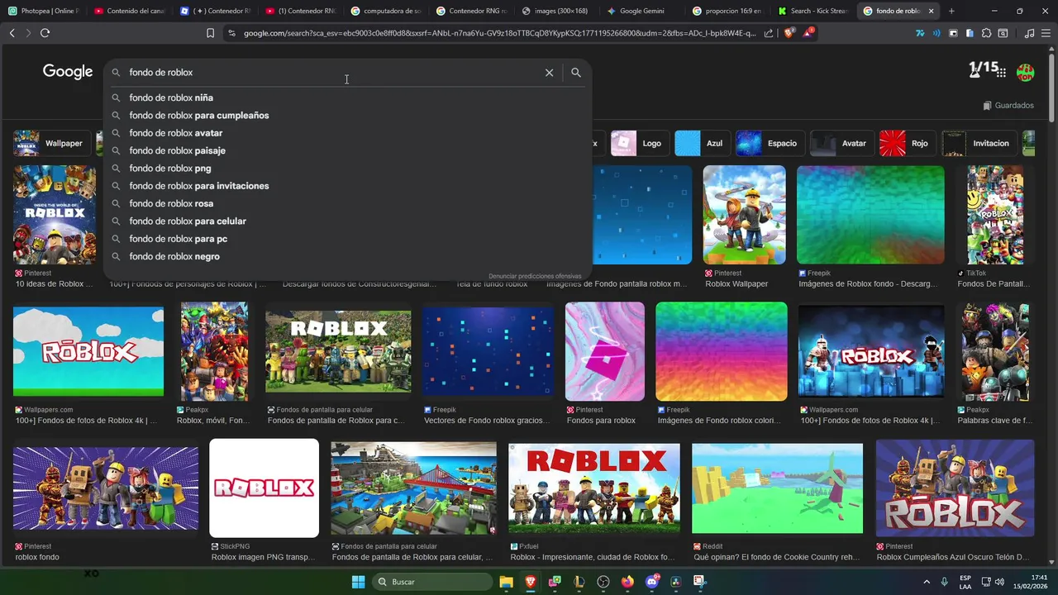
Task: Switch to the Google Gemini tab
Action: pos(641,11)
